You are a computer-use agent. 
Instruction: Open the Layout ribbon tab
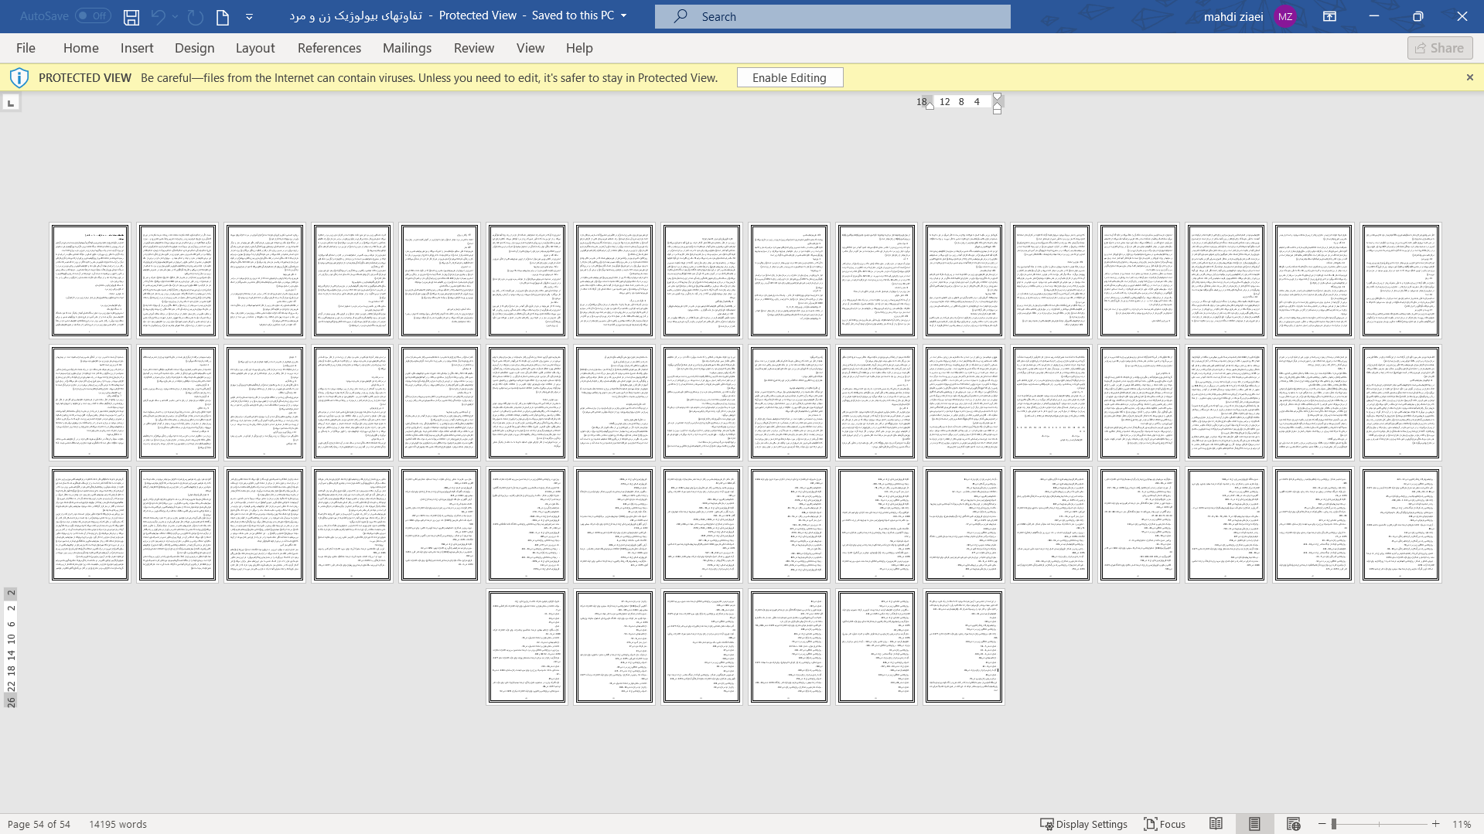click(x=255, y=48)
